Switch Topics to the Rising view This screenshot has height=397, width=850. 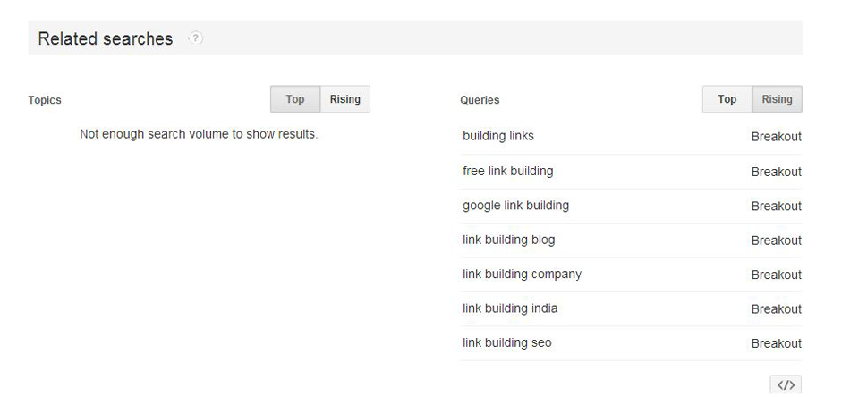click(x=344, y=99)
